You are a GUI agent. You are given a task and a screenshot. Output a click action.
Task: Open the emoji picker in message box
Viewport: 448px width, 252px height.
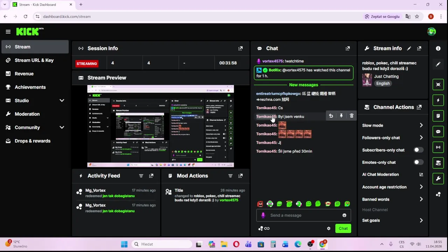344,215
